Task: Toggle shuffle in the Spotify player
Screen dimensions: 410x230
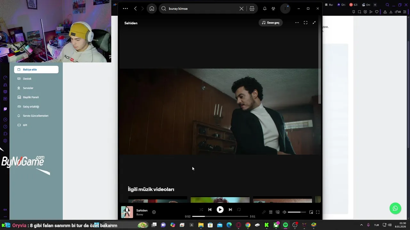Action: click(201, 210)
